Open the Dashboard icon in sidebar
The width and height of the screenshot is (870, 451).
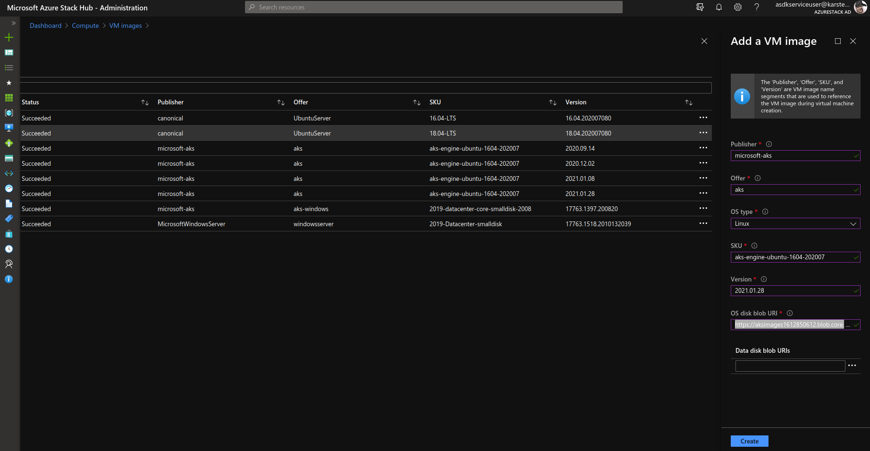point(8,52)
